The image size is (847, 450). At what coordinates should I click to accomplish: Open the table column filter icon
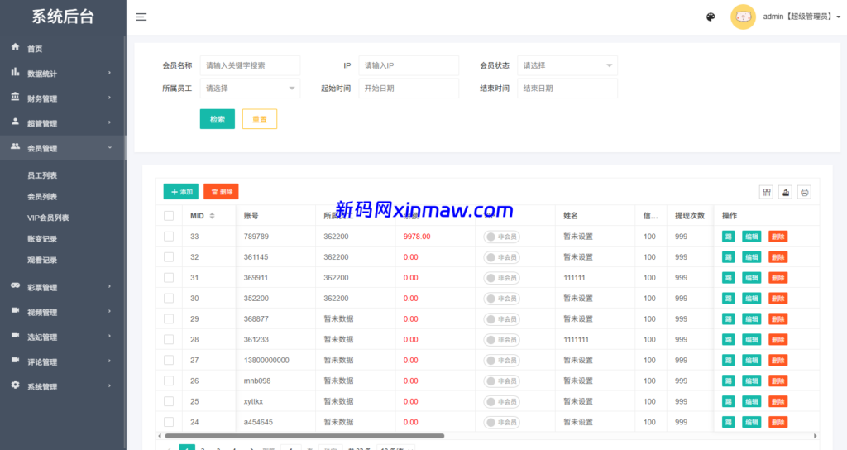coord(767,192)
